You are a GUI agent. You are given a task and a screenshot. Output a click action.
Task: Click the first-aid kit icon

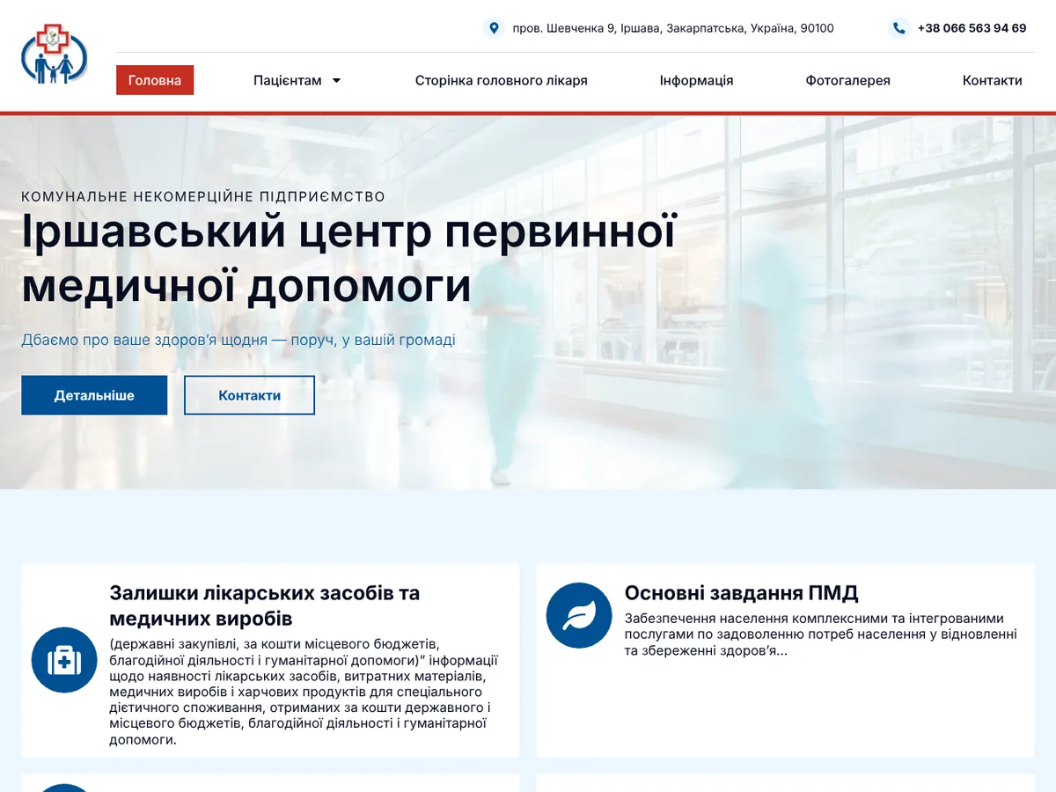(x=64, y=660)
